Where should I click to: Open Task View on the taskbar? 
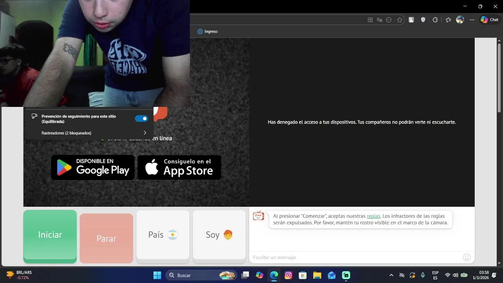pos(245,275)
